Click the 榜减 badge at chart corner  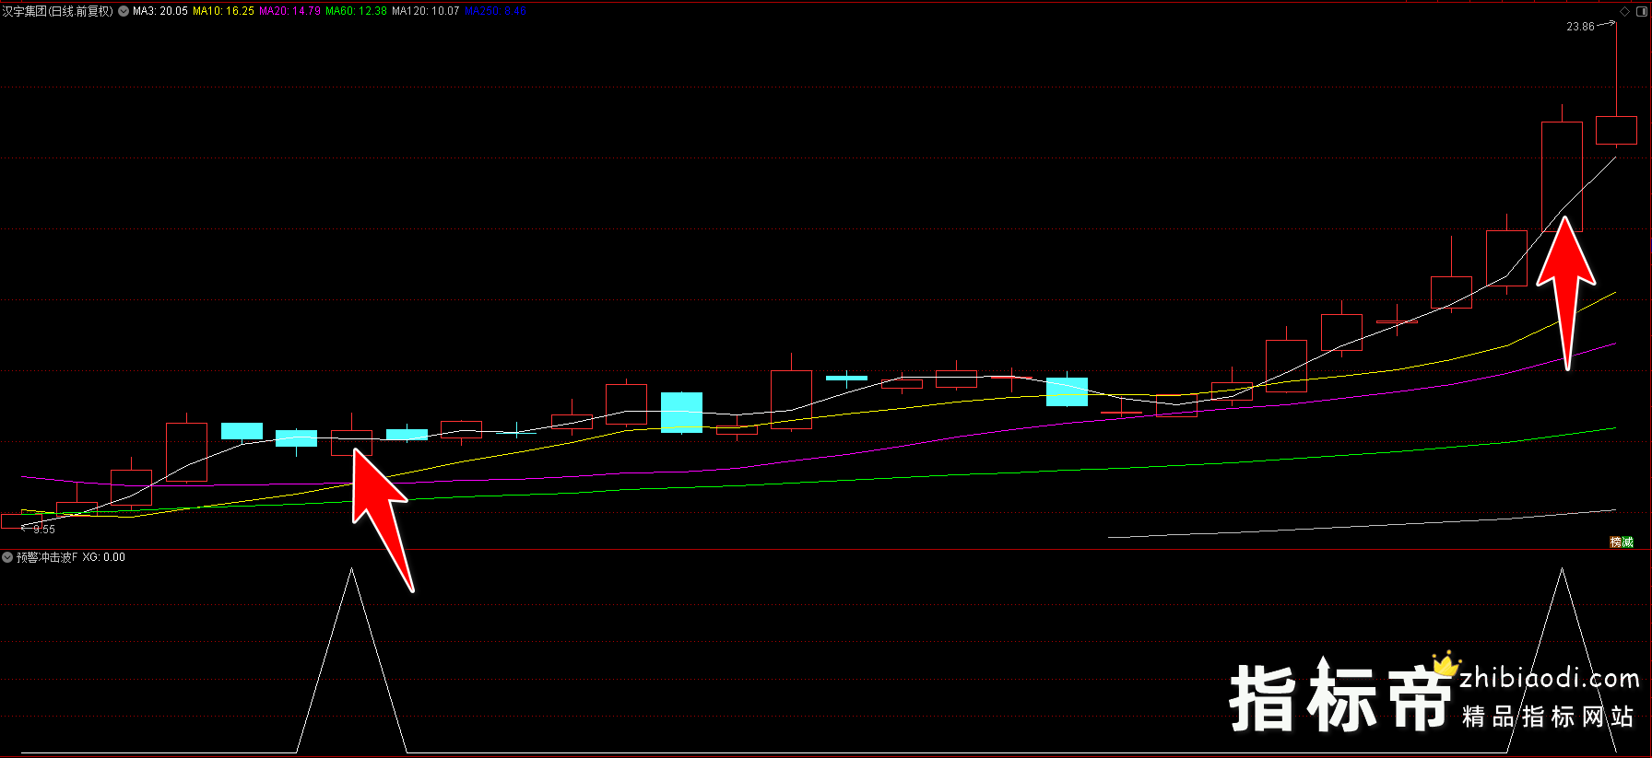(1622, 542)
